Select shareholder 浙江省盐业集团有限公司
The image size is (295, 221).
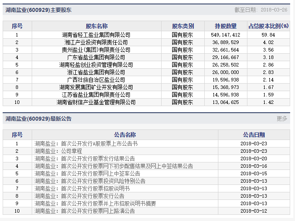(96, 72)
